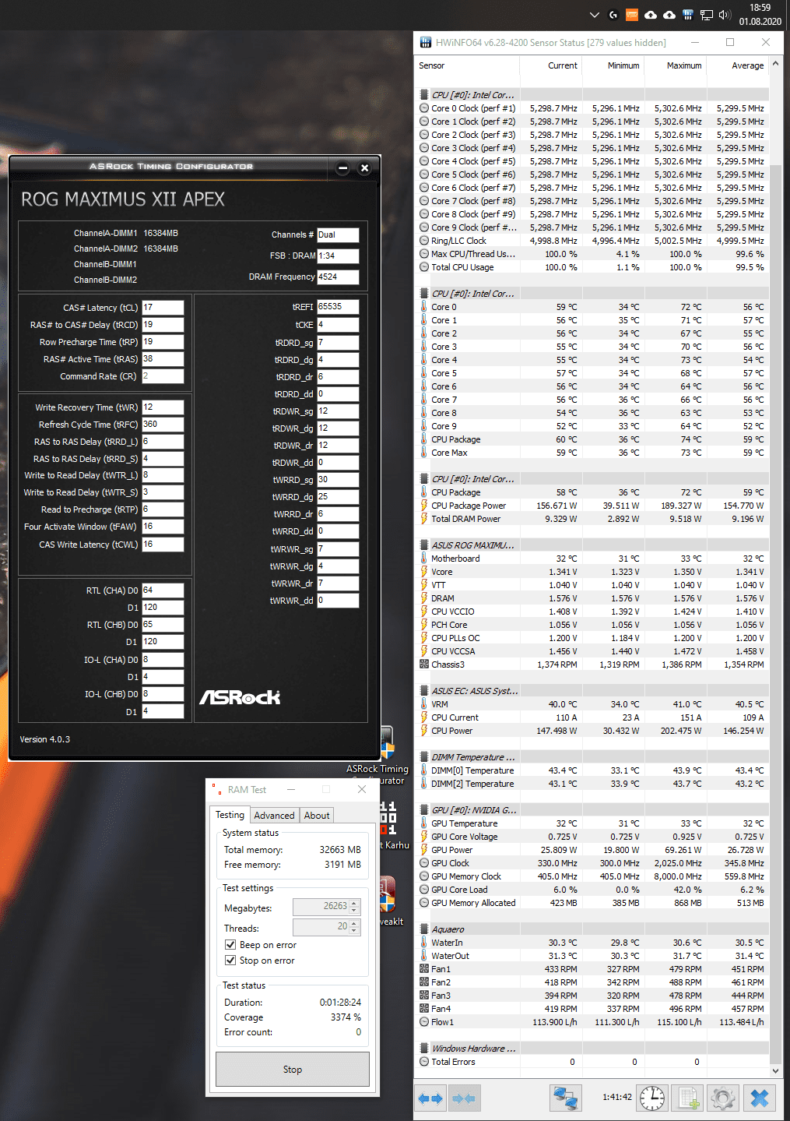
Task: Show hidden tray icons chevron
Action: [595, 15]
